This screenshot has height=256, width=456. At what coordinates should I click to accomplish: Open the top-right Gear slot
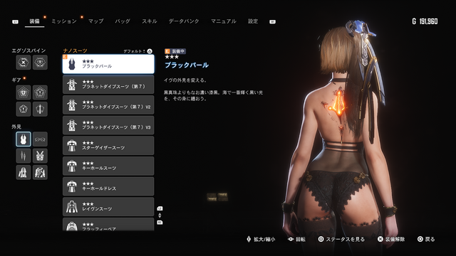[x=40, y=92]
